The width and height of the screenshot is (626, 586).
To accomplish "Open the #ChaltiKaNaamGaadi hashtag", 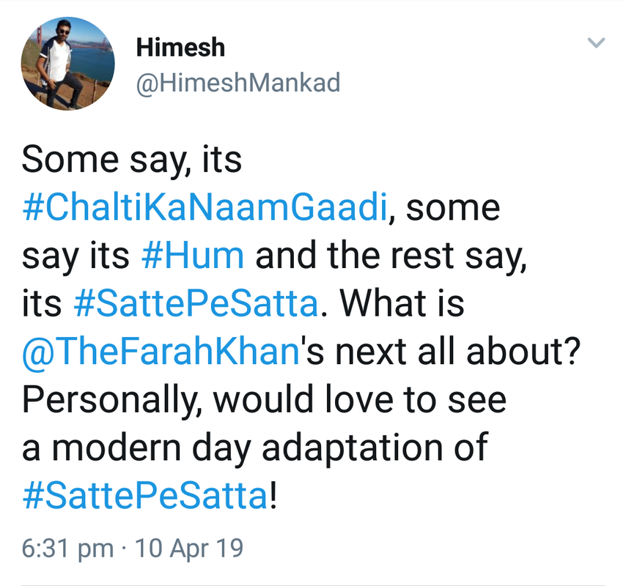I will [x=205, y=207].
